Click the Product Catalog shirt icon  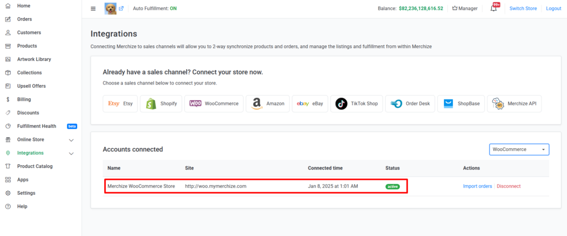click(x=8, y=166)
